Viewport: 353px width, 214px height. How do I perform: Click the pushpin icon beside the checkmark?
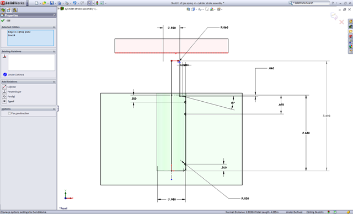(x=8, y=20)
